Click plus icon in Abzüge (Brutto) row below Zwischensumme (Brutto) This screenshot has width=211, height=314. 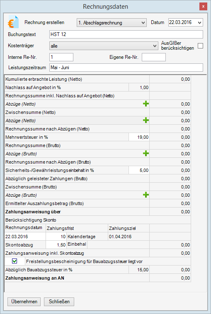tap(146, 195)
